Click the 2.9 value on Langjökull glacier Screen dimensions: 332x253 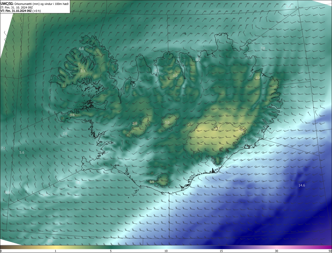coord(135,124)
